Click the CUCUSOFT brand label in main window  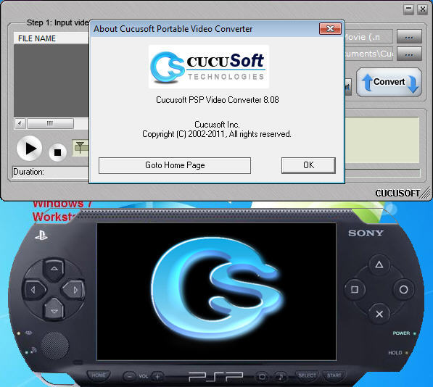point(397,193)
